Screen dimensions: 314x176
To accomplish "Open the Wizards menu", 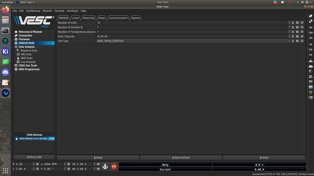I will pyautogui.click(x=47, y=11).
